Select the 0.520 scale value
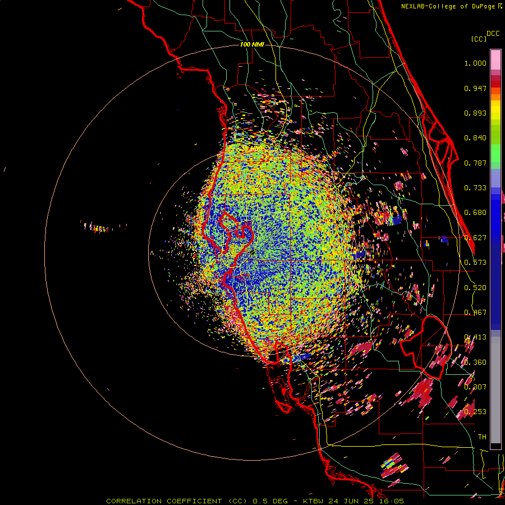 click(475, 288)
